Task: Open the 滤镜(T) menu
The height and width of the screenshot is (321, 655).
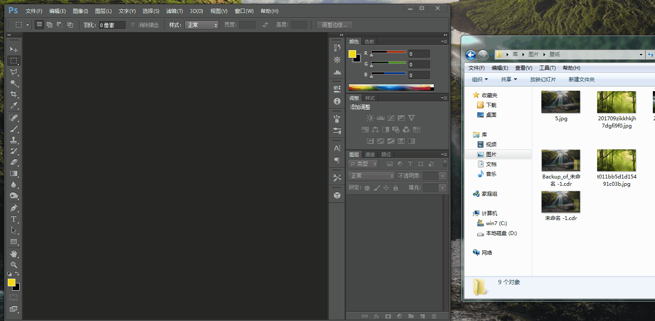Action: click(x=174, y=11)
